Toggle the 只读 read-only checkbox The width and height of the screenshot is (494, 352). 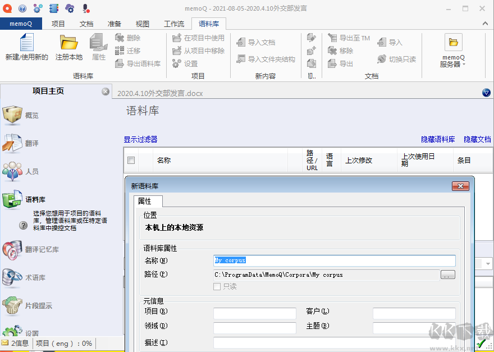coord(217,286)
